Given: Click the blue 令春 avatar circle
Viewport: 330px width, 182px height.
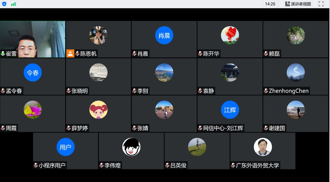Looking at the screenshot, I should pyautogui.click(x=33, y=73).
